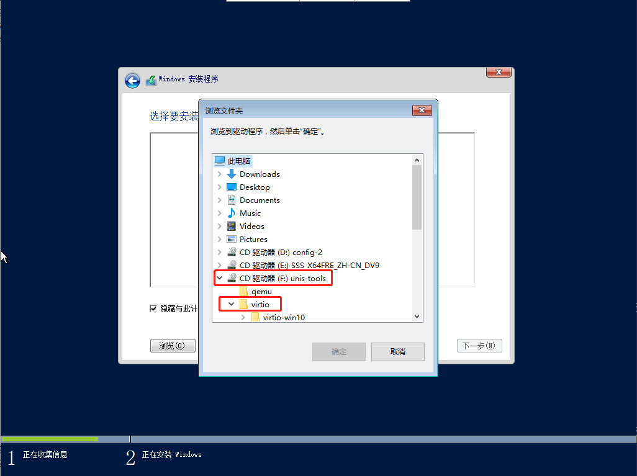Expand the virtio-win10 folder
The width and height of the screenshot is (637, 476).
pos(243,317)
